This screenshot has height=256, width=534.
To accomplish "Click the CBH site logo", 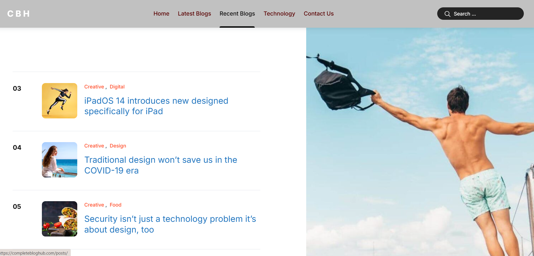I will pos(19,14).
